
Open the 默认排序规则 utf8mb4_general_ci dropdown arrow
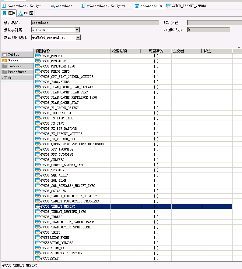pyautogui.click(x=78, y=37)
